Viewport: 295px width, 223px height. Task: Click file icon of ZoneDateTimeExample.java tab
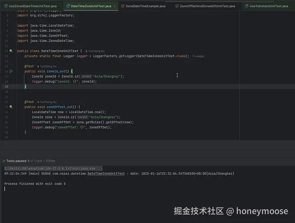coord(123,6)
